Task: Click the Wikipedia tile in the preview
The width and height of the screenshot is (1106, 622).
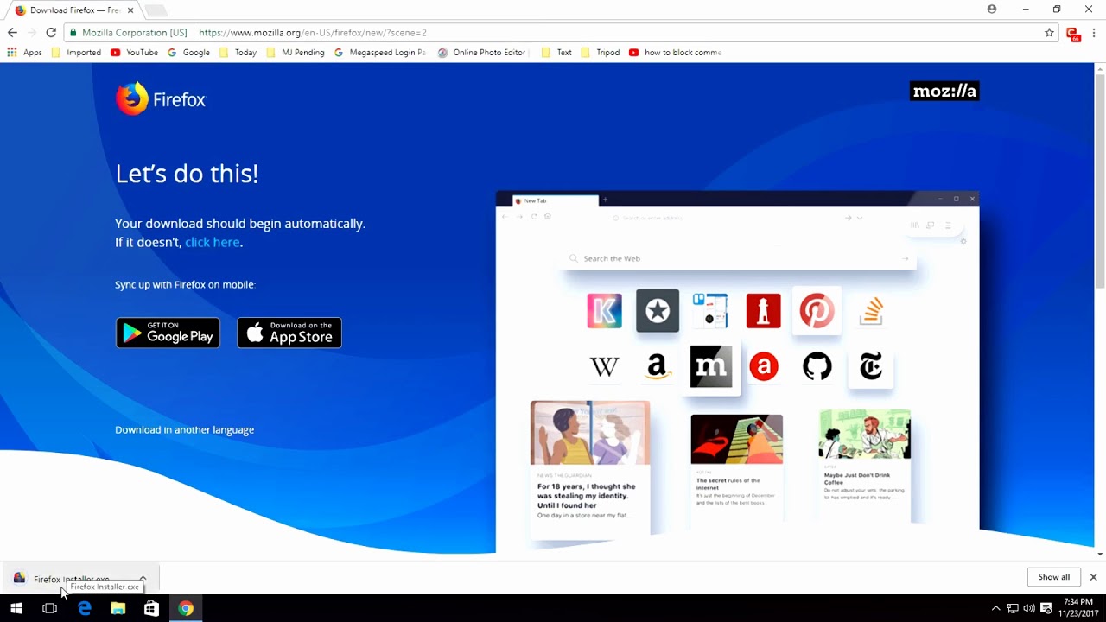Action: (604, 366)
